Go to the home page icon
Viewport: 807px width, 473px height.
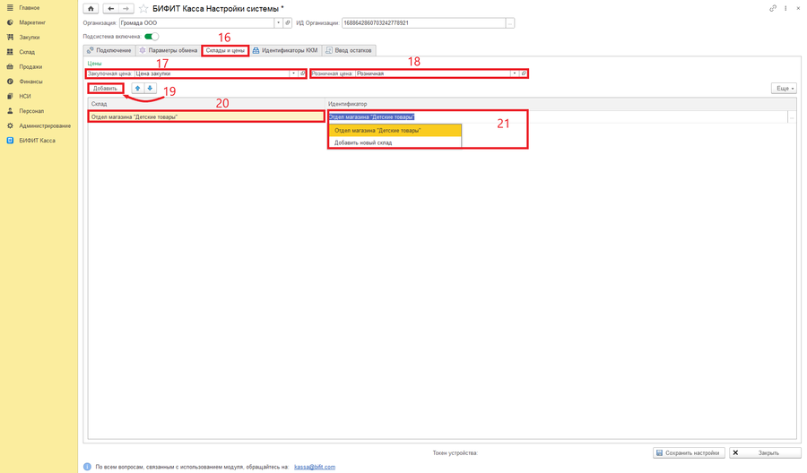[91, 9]
